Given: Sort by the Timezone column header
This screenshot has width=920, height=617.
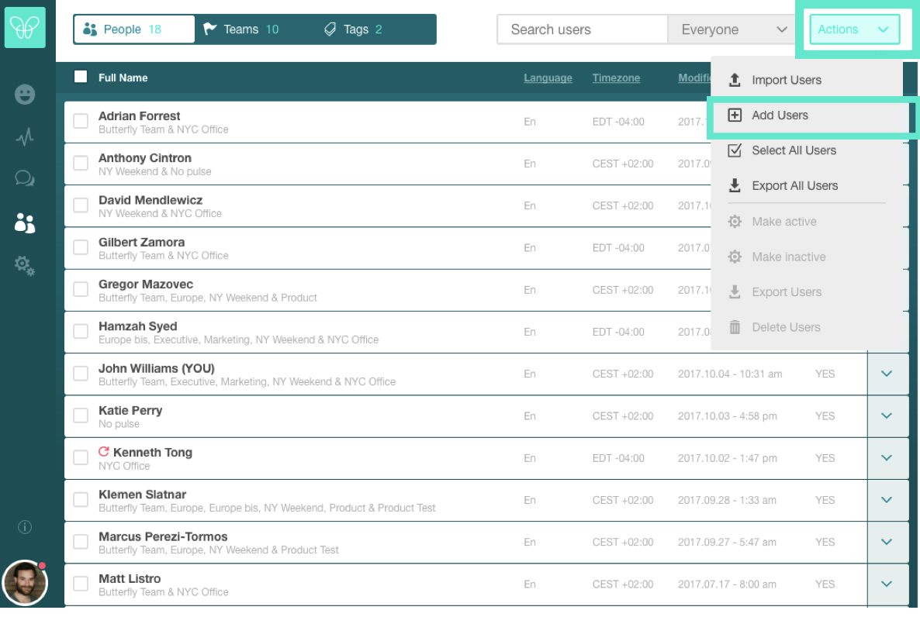Looking at the screenshot, I should click(616, 78).
